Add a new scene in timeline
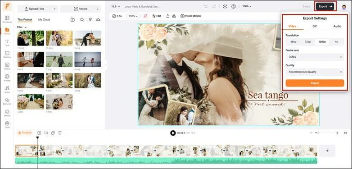The width and height of the screenshot is (352, 169). tap(39, 133)
